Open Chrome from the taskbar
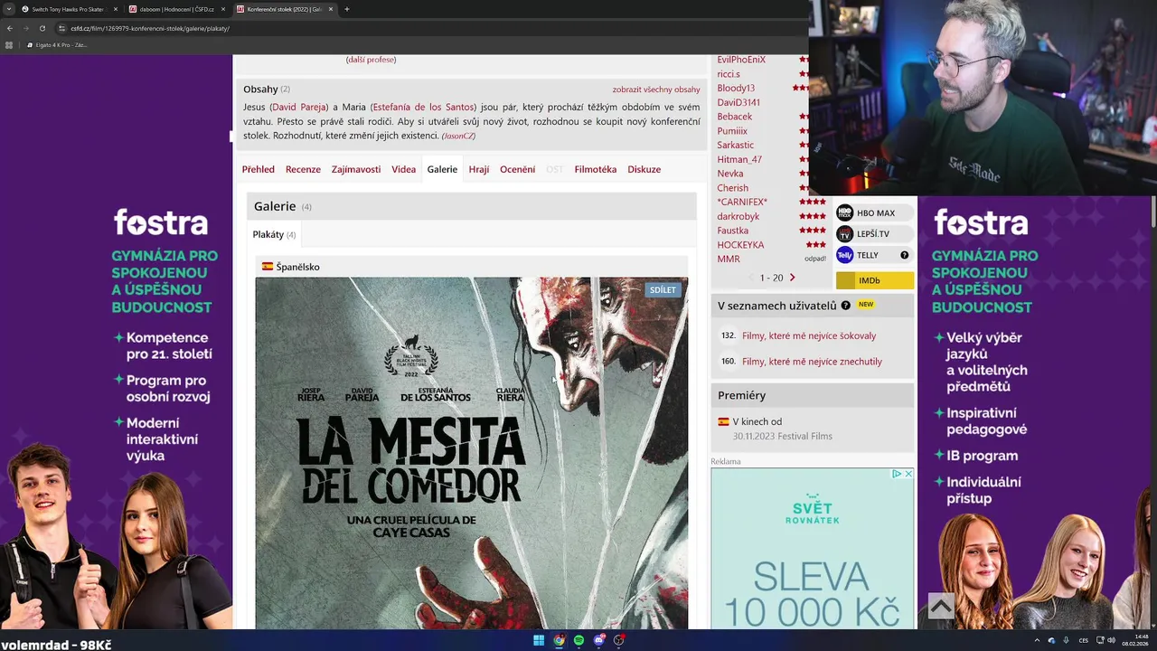The width and height of the screenshot is (1157, 651). click(560, 640)
